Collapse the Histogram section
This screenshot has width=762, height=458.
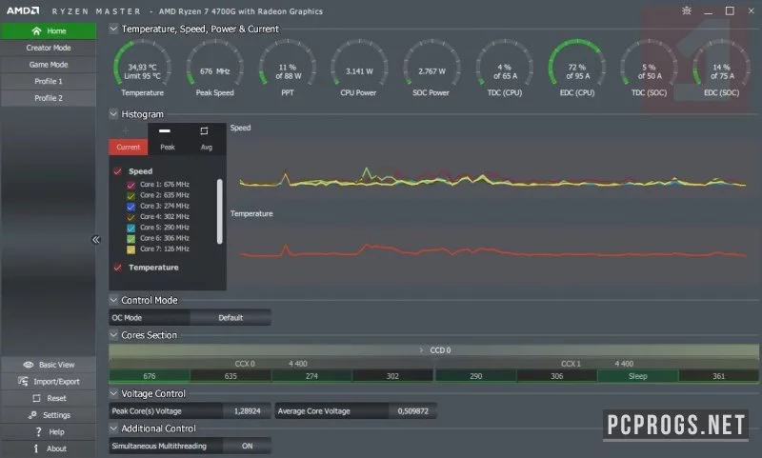pos(113,114)
